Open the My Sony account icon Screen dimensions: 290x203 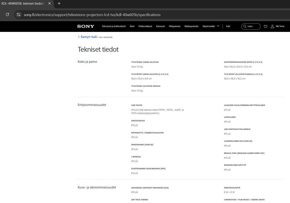(272, 27)
